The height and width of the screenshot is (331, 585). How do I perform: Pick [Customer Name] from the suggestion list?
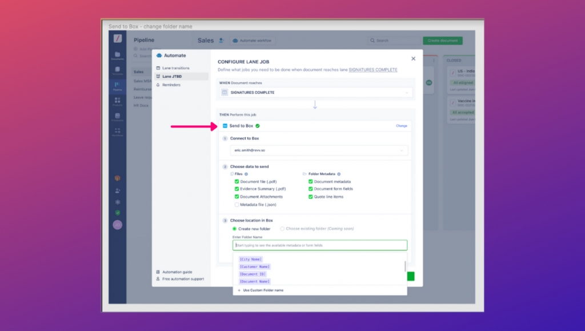coord(254,266)
